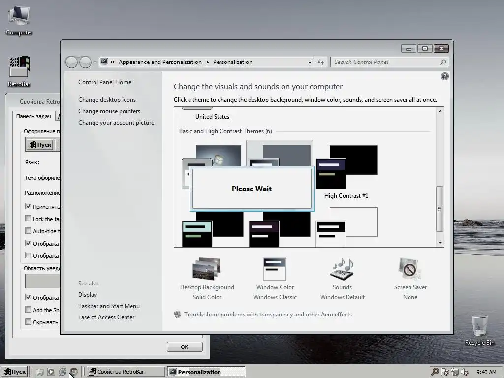504x378 pixels.
Task: Select the teal high contrast theme thumbnail
Action: pos(213,229)
